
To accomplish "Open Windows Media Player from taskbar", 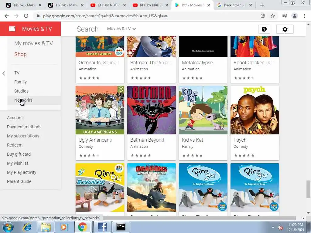I will tap(64, 227).
